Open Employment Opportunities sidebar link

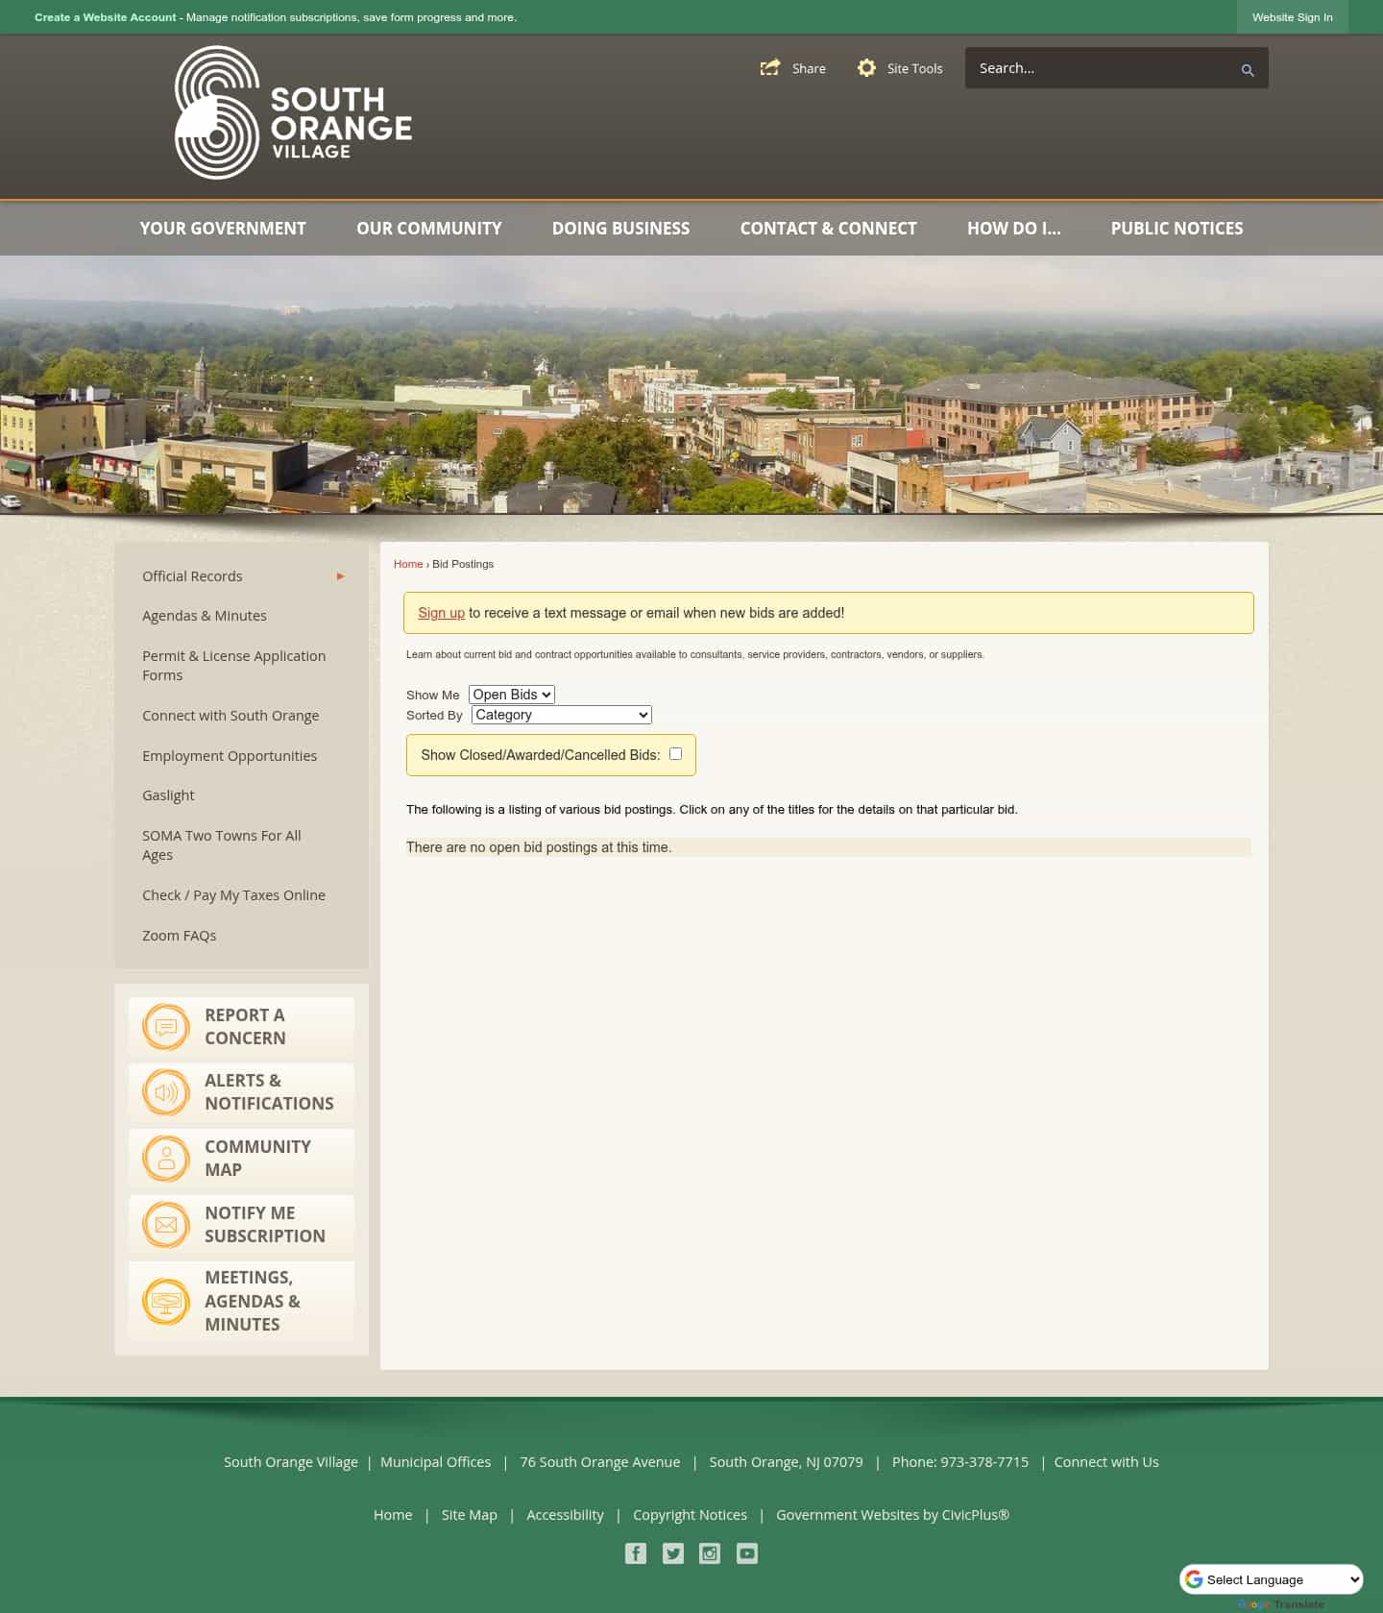point(230,756)
